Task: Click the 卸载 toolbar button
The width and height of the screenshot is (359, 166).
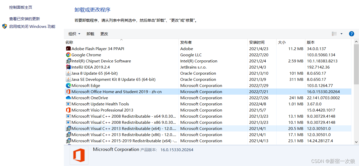Action: (90, 34)
